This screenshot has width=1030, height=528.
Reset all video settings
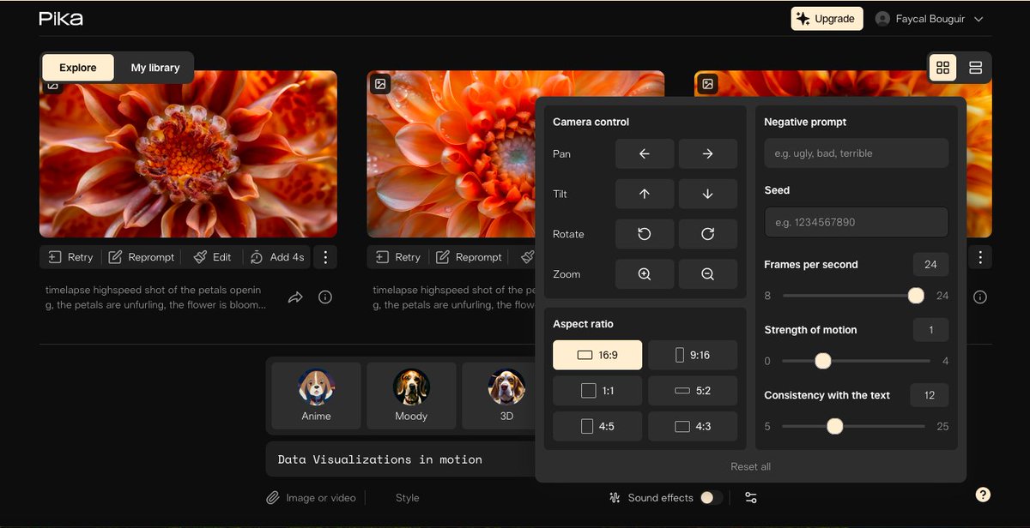(751, 467)
